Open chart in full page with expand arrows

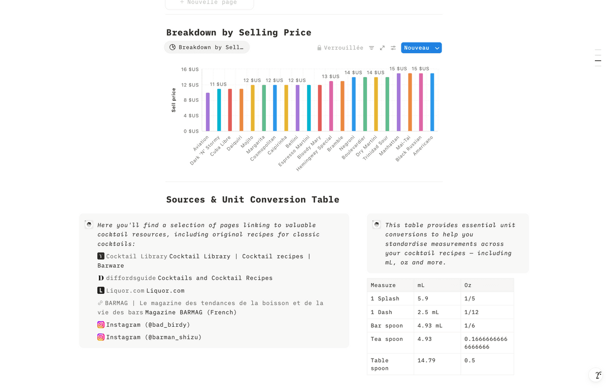[x=382, y=48]
